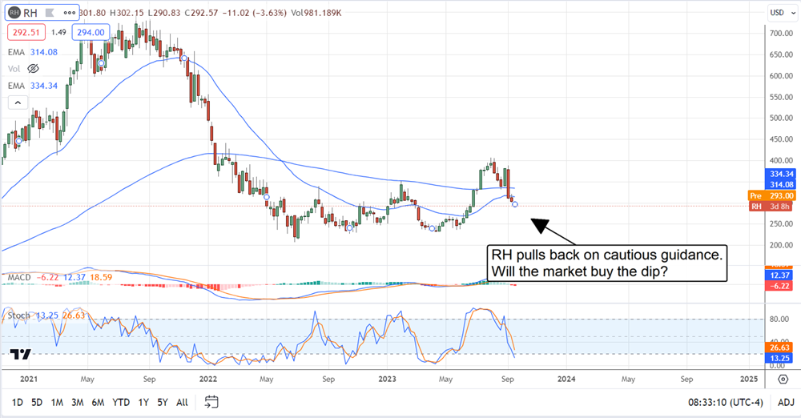Open the event marker near October 2022 candles
The width and height of the screenshot is (801, 418).
(x=349, y=228)
